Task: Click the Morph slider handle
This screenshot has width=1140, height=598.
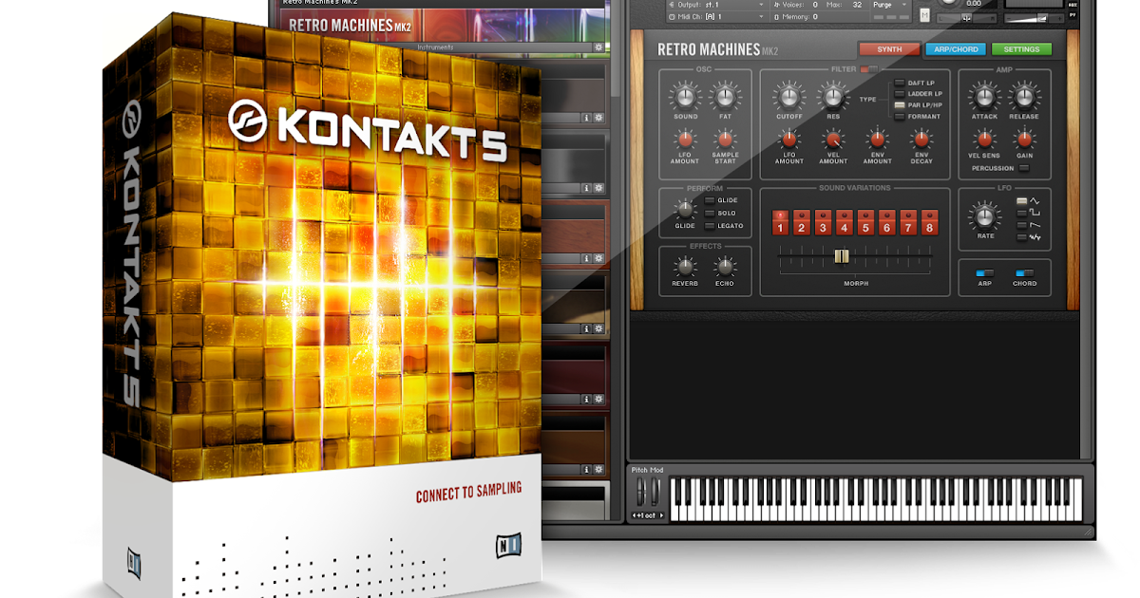Action: pos(842,255)
